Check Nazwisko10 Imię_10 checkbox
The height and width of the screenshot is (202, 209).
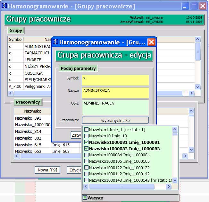pyautogui.click(x=86, y=136)
